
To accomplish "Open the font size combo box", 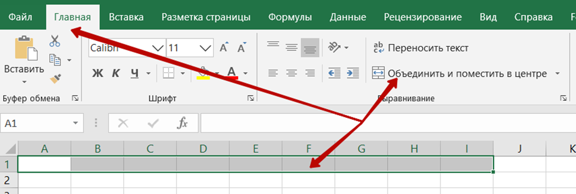I will pyautogui.click(x=189, y=48).
